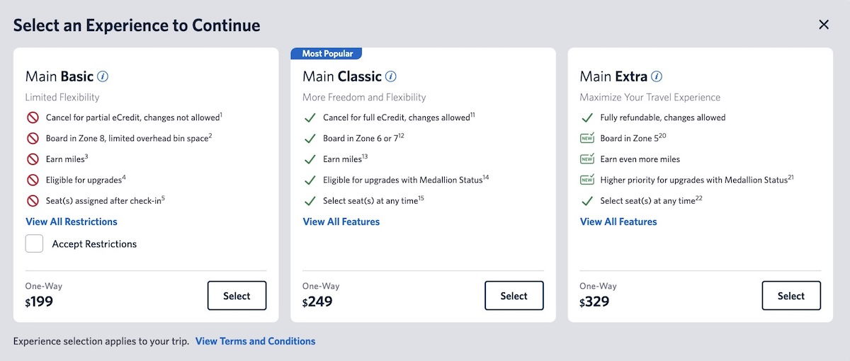The image size is (850, 361).
Task: Click the checkmark beside Board in Zone 6 or 7
Action: [x=309, y=138]
